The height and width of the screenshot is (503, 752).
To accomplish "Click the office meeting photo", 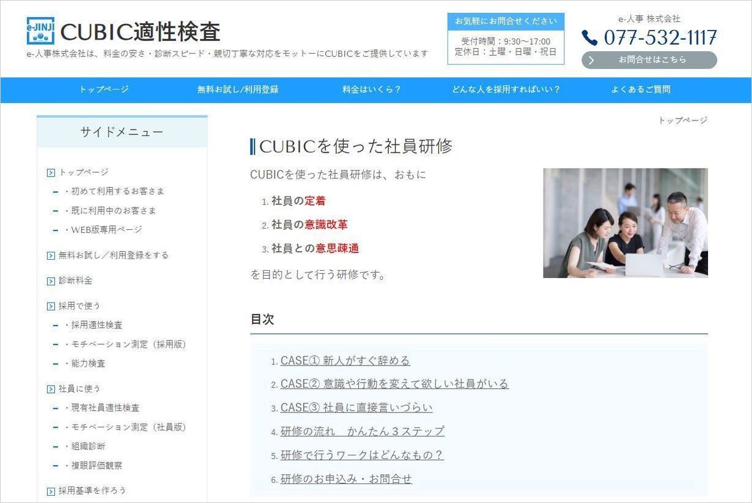I will (625, 223).
